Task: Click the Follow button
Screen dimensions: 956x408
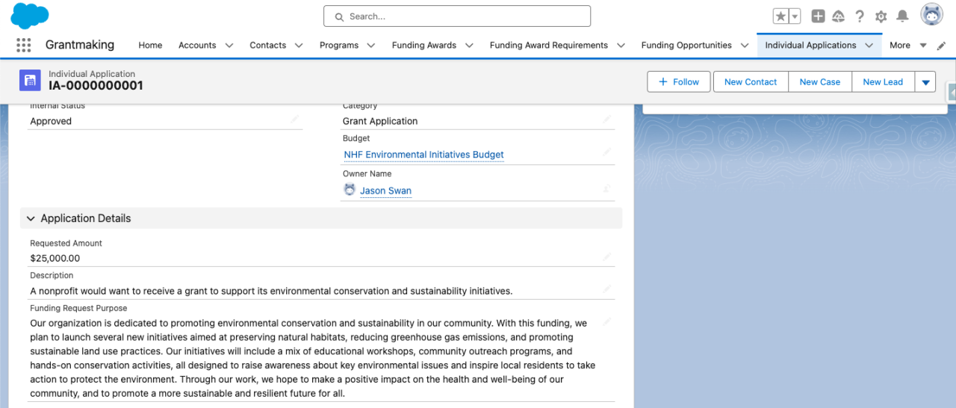Action: point(679,82)
